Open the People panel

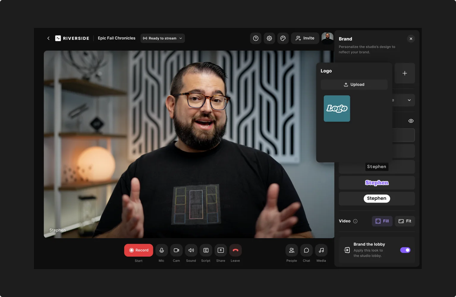pos(292,250)
